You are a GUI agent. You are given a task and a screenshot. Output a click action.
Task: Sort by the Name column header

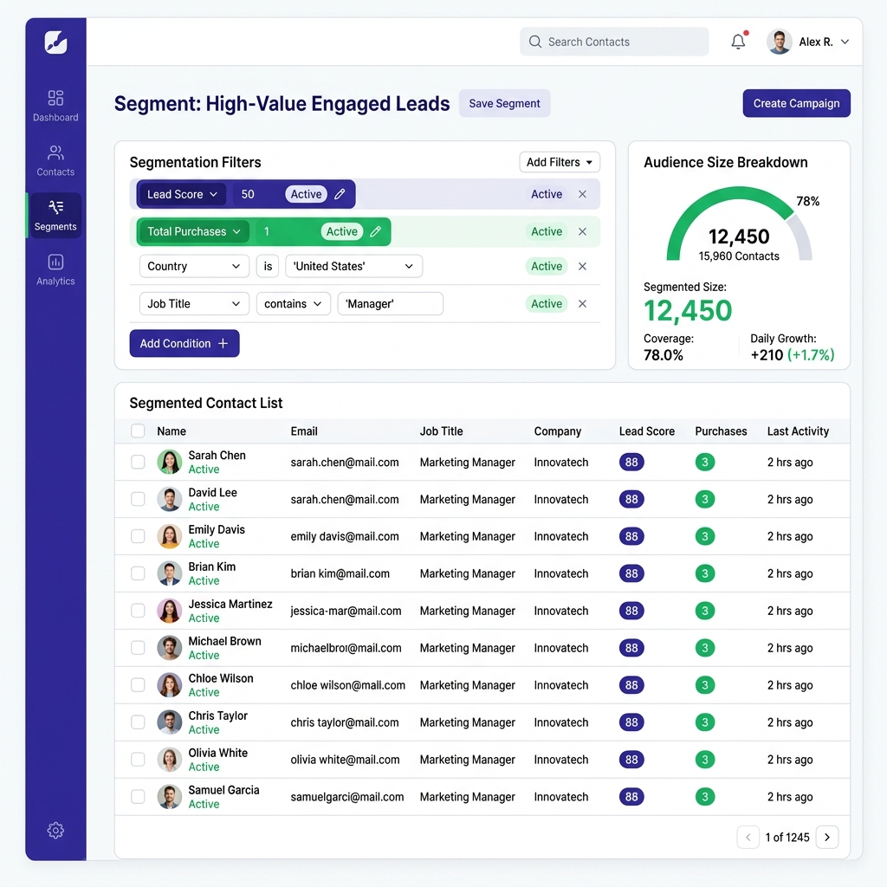coord(172,431)
